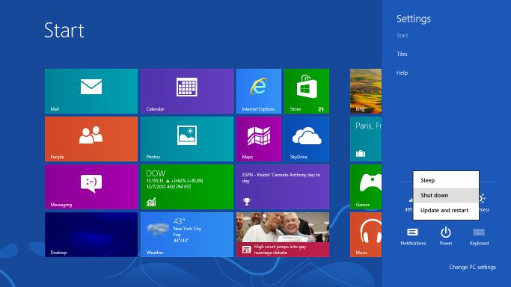Open the Weather tile showing New York City
Image resolution: width=511 pixels, height=287 pixels.
[x=187, y=235]
